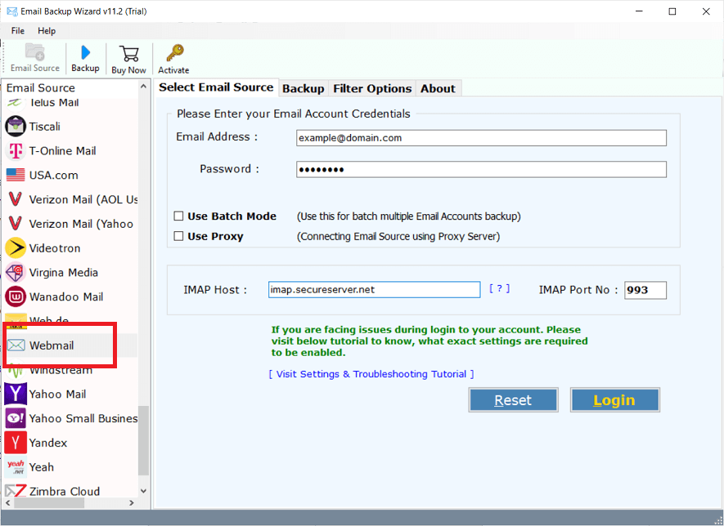Select the T-Online Mail source icon
Screen dimensions: 724x526
point(16,151)
